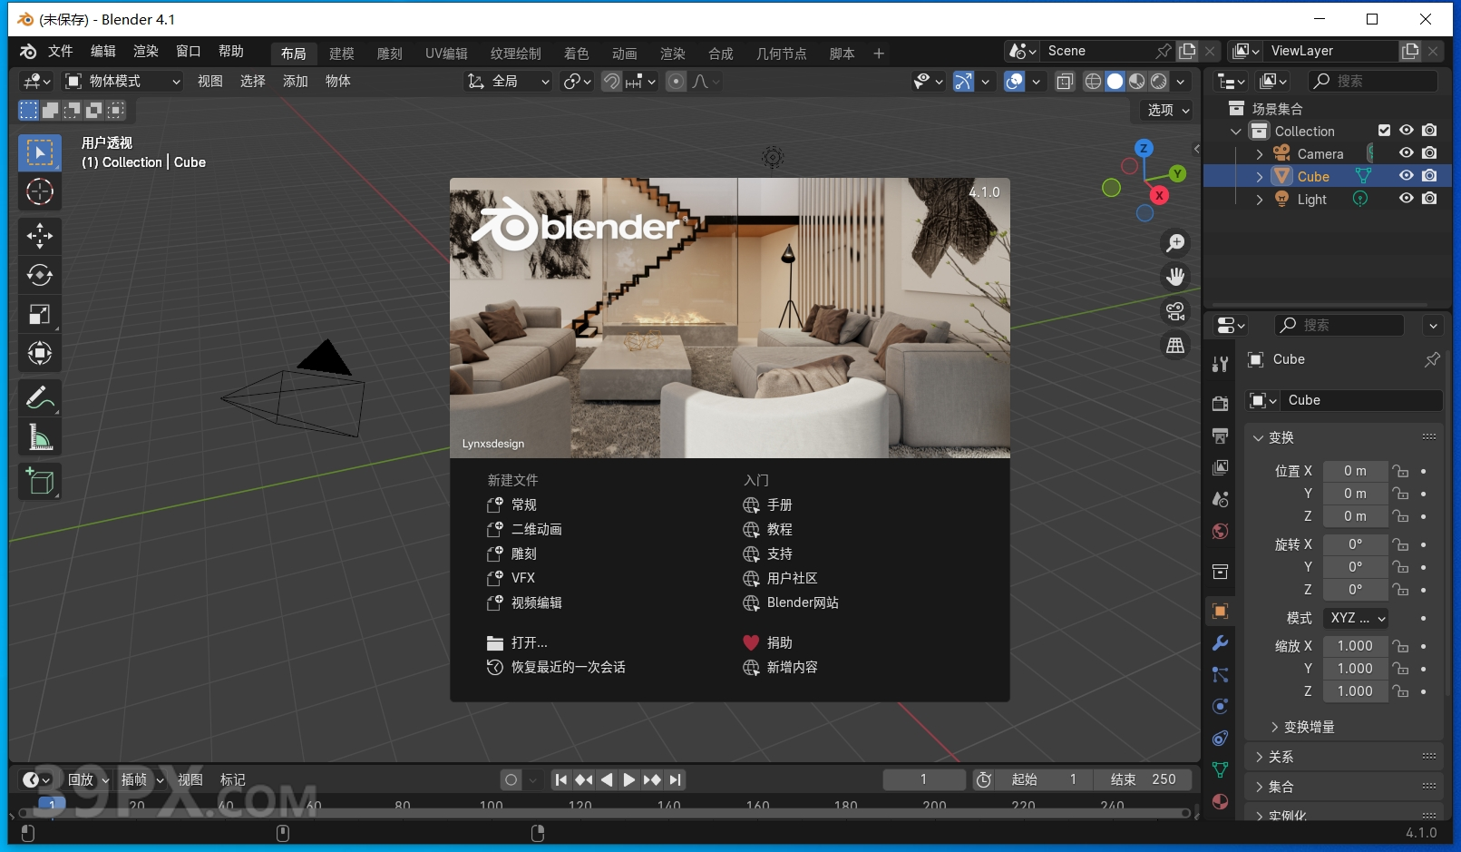
Task: Disable render visibility for Light
Action: click(x=1431, y=199)
